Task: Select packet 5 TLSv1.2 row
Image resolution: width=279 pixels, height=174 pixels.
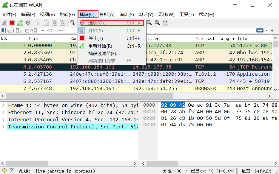Action: point(136,74)
